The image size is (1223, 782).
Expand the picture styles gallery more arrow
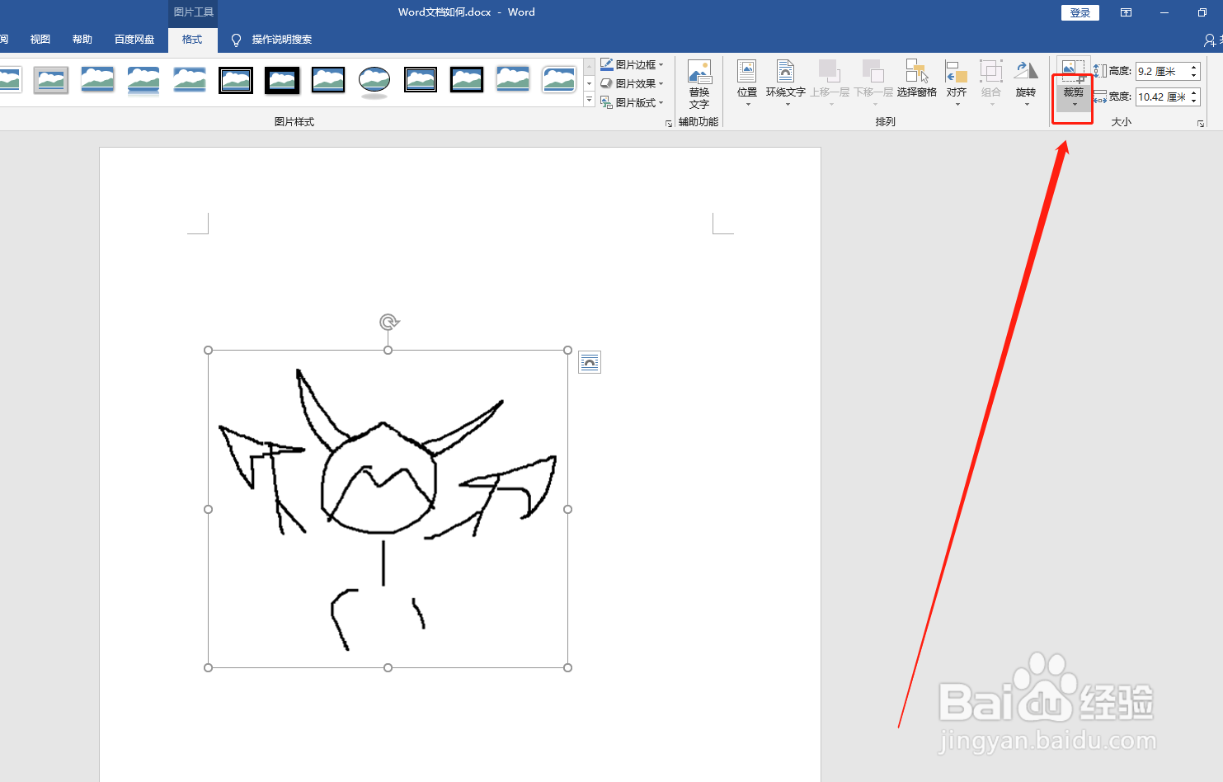[x=589, y=101]
